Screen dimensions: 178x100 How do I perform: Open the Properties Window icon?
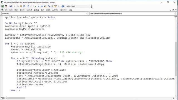[x=52, y=6]
